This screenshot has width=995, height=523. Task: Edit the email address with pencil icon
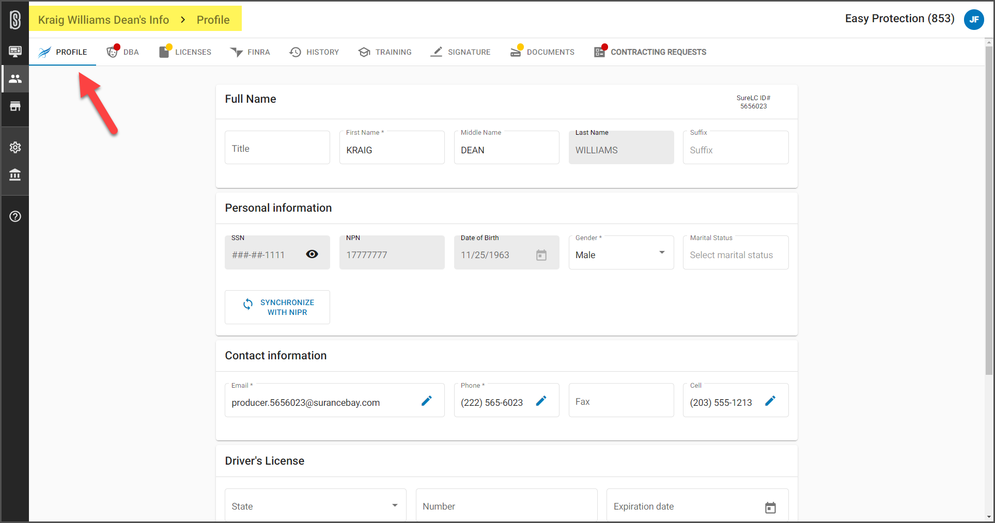click(x=426, y=401)
